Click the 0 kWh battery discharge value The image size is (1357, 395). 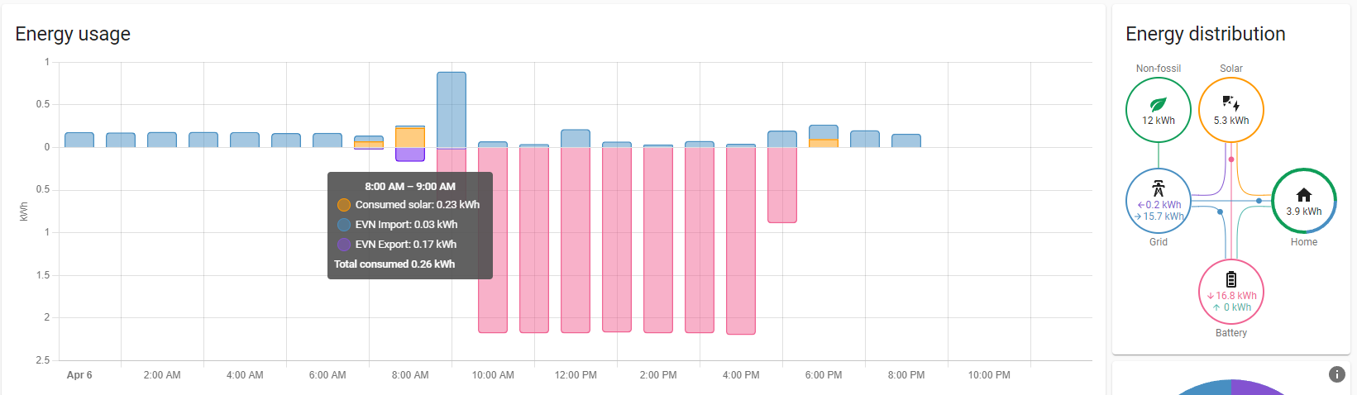[1232, 307]
